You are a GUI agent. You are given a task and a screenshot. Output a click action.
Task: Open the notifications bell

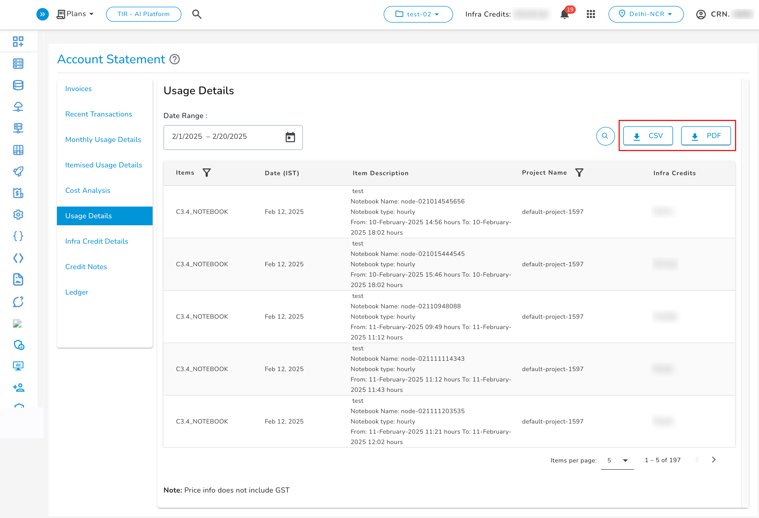564,14
